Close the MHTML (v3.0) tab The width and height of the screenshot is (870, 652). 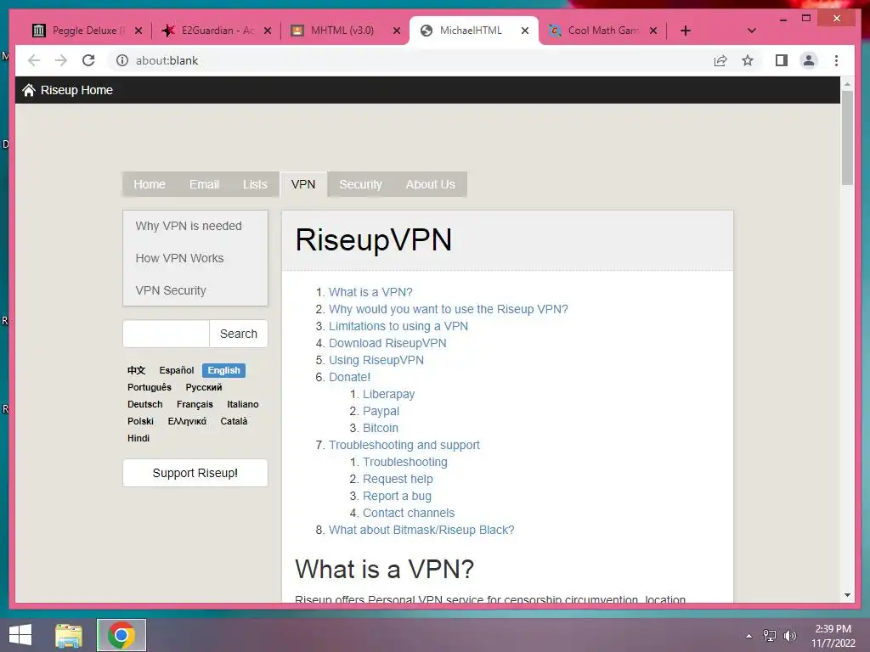(x=396, y=31)
